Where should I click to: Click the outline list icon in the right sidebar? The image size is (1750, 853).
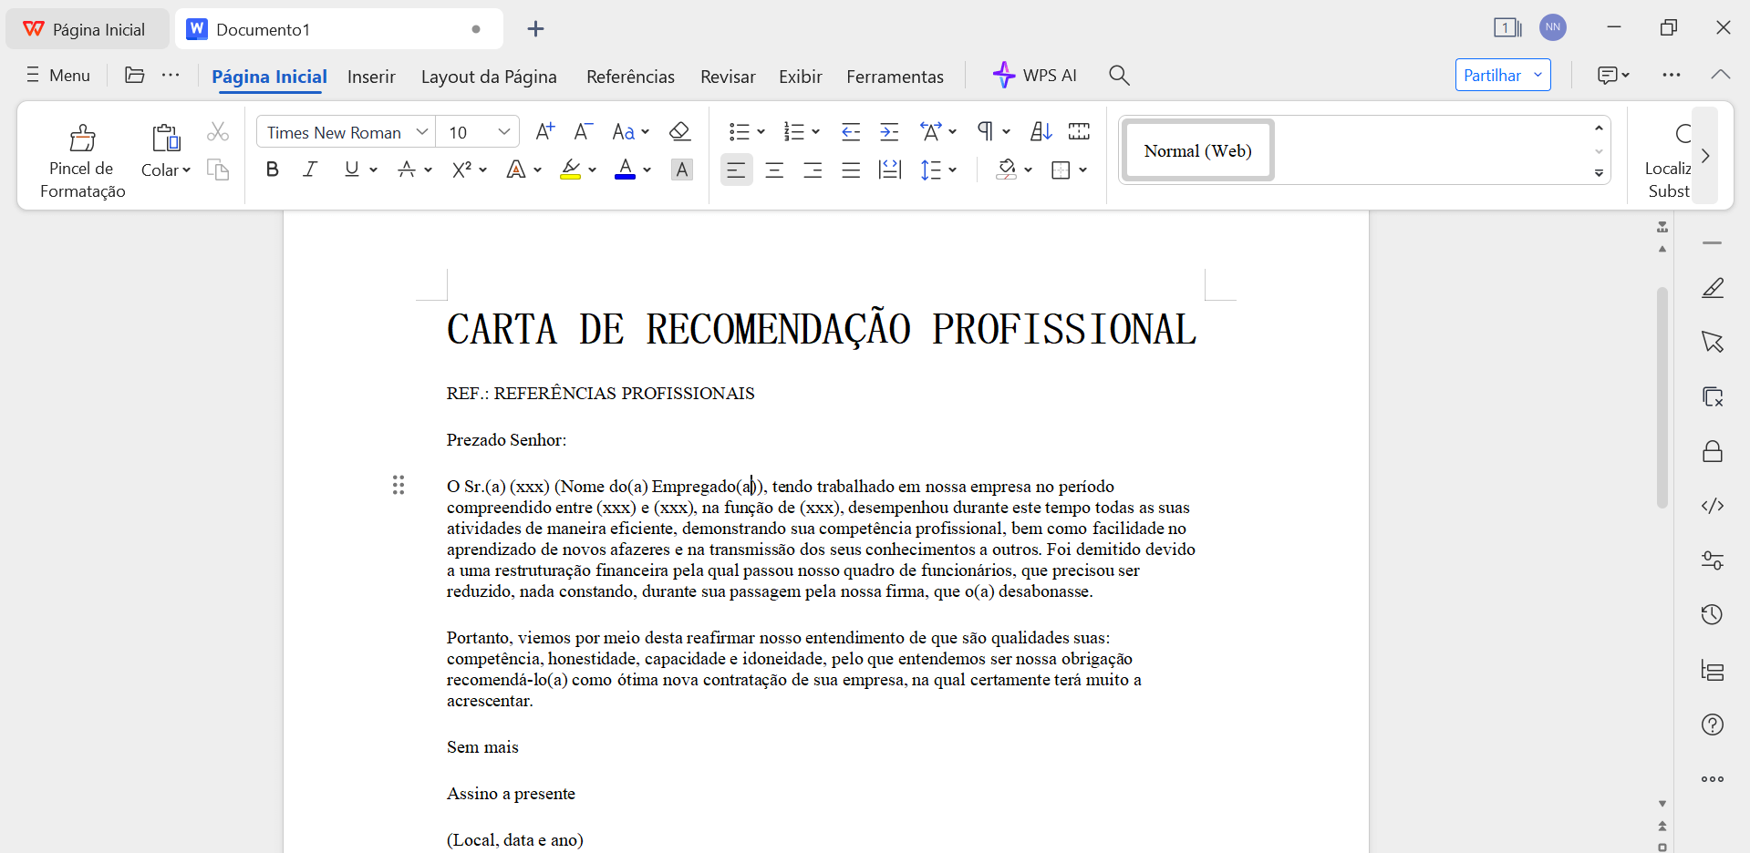[1713, 671]
